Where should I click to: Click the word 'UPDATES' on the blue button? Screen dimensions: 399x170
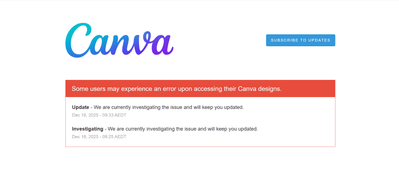coord(320,40)
